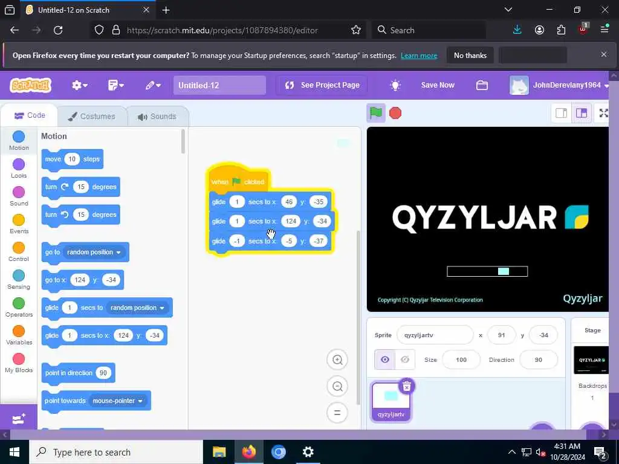Click the green flag to run project
This screenshot has width=619, height=464.
375,113
